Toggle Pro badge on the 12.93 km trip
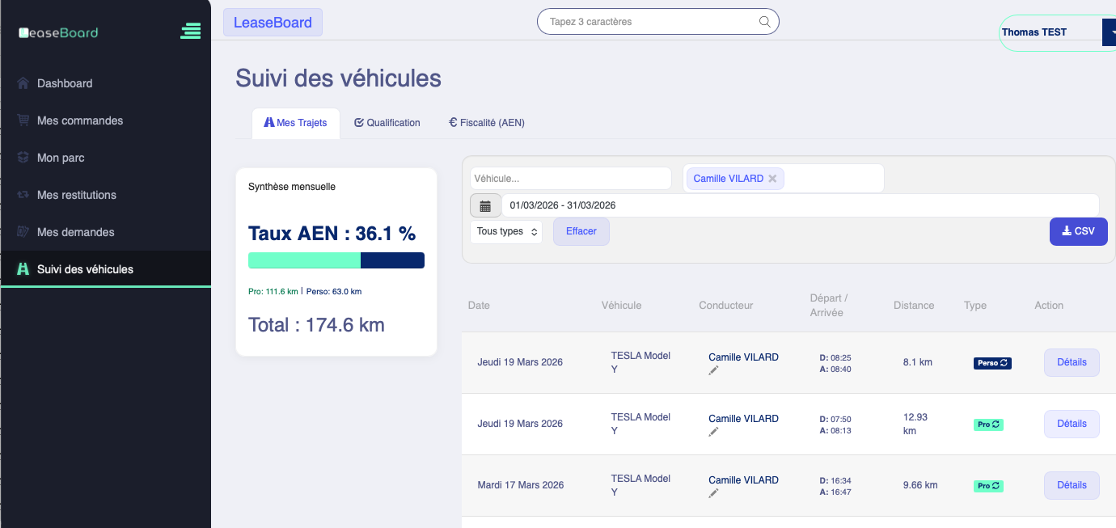 [988, 425]
